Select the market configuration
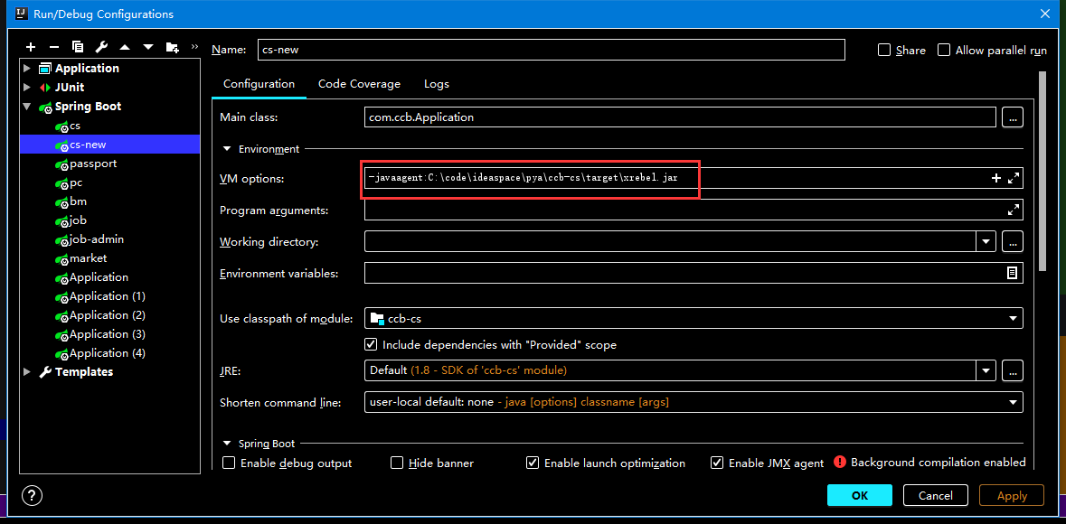This screenshot has width=1066, height=524. tap(89, 258)
